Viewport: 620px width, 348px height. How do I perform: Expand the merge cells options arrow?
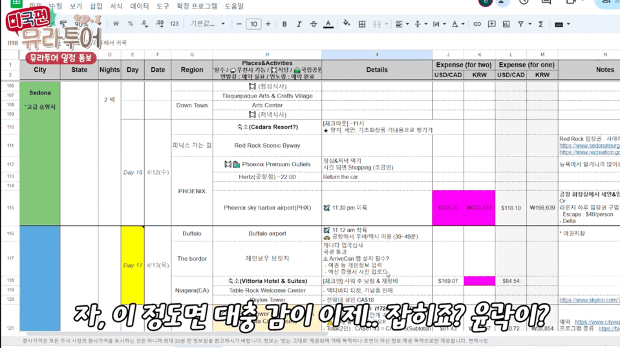(x=387, y=24)
